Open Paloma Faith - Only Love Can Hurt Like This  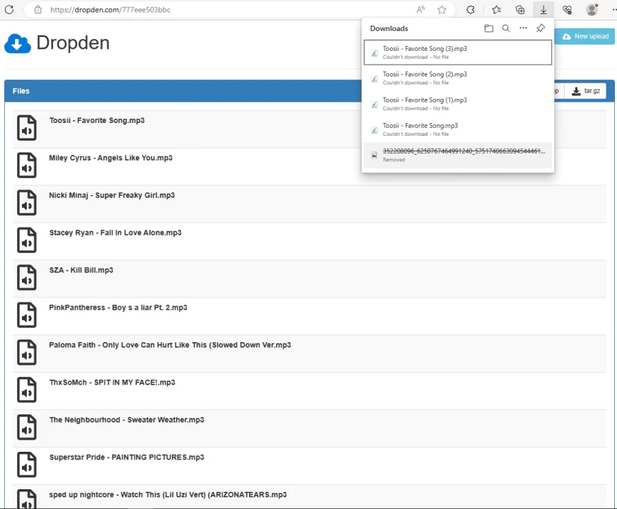point(170,345)
